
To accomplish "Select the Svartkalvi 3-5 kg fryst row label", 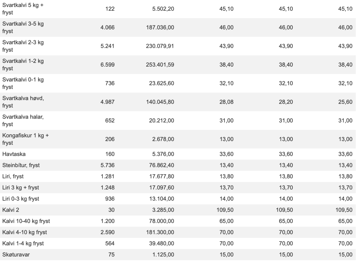I will (x=23, y=27).
